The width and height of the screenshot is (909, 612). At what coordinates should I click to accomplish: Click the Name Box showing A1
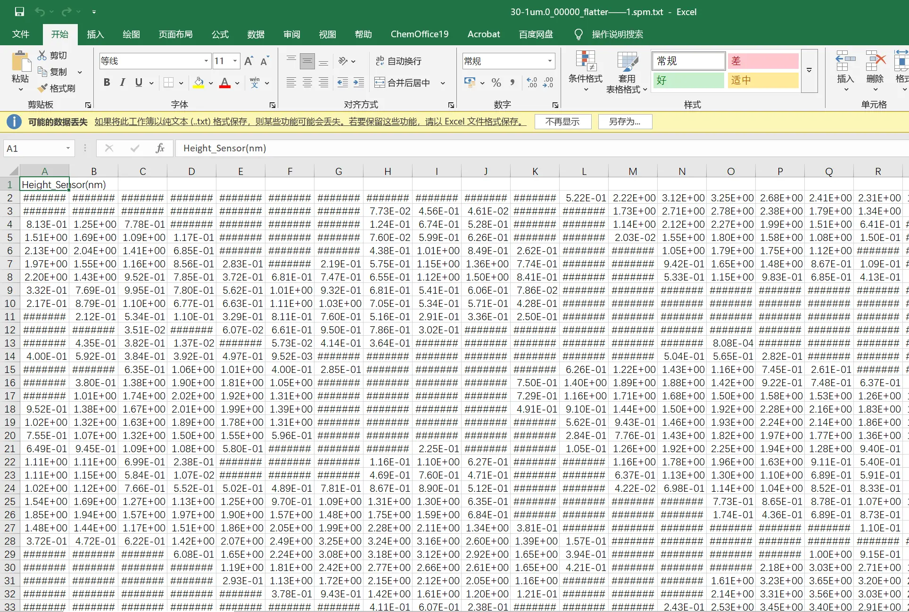pyautogui.click(x=34, y=149)
